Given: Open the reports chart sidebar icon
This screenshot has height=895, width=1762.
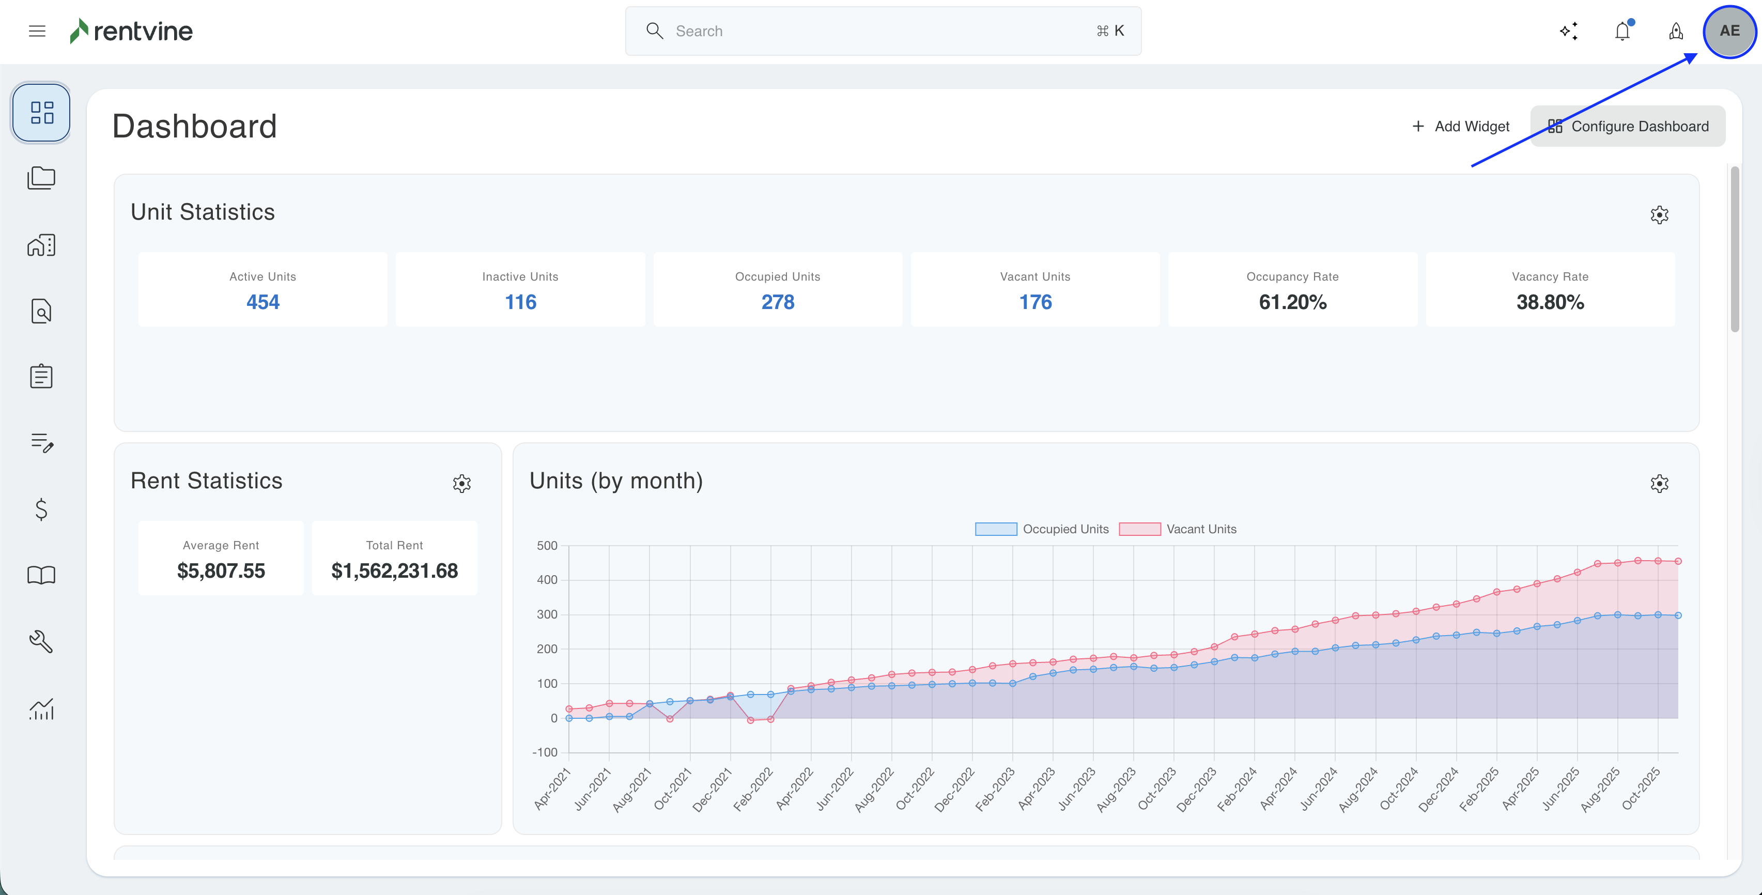Looking at the screenshot, I should click(x=41, y=709).
